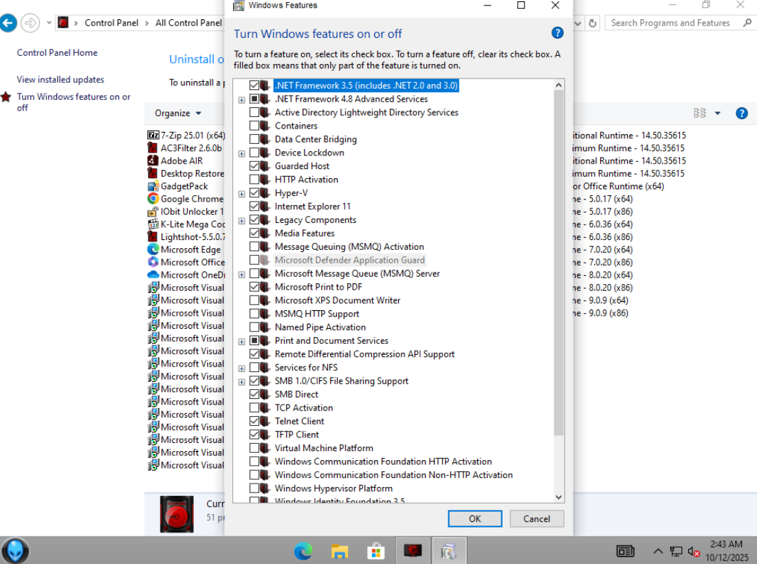
Task: Select Windows Hypervisor Platform row text
Action: click(x=333, y=488)
